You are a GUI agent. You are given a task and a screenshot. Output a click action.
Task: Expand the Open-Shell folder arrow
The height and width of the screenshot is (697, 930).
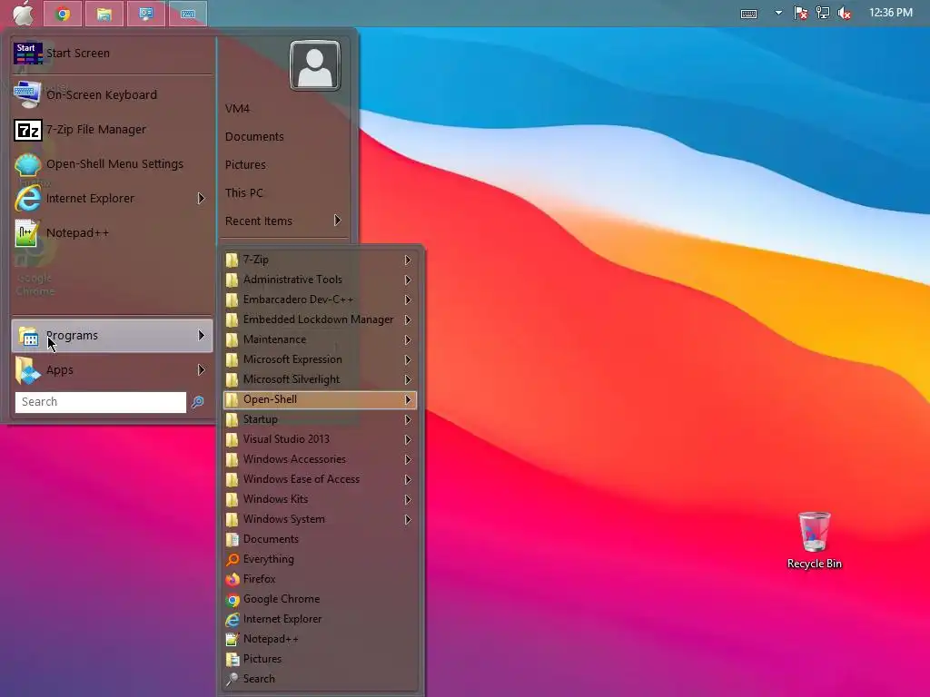click(x=408, y=399)
